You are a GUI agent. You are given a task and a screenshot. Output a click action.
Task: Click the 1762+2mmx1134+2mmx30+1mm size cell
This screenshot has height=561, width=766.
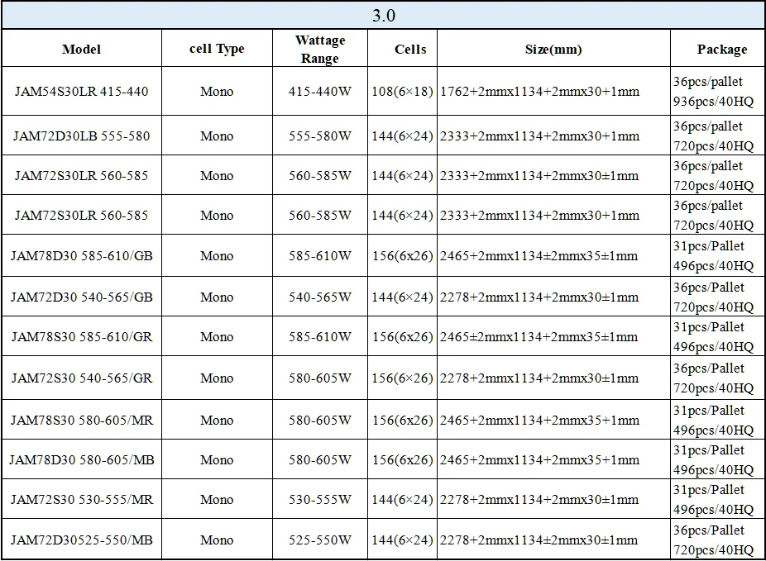553,91
